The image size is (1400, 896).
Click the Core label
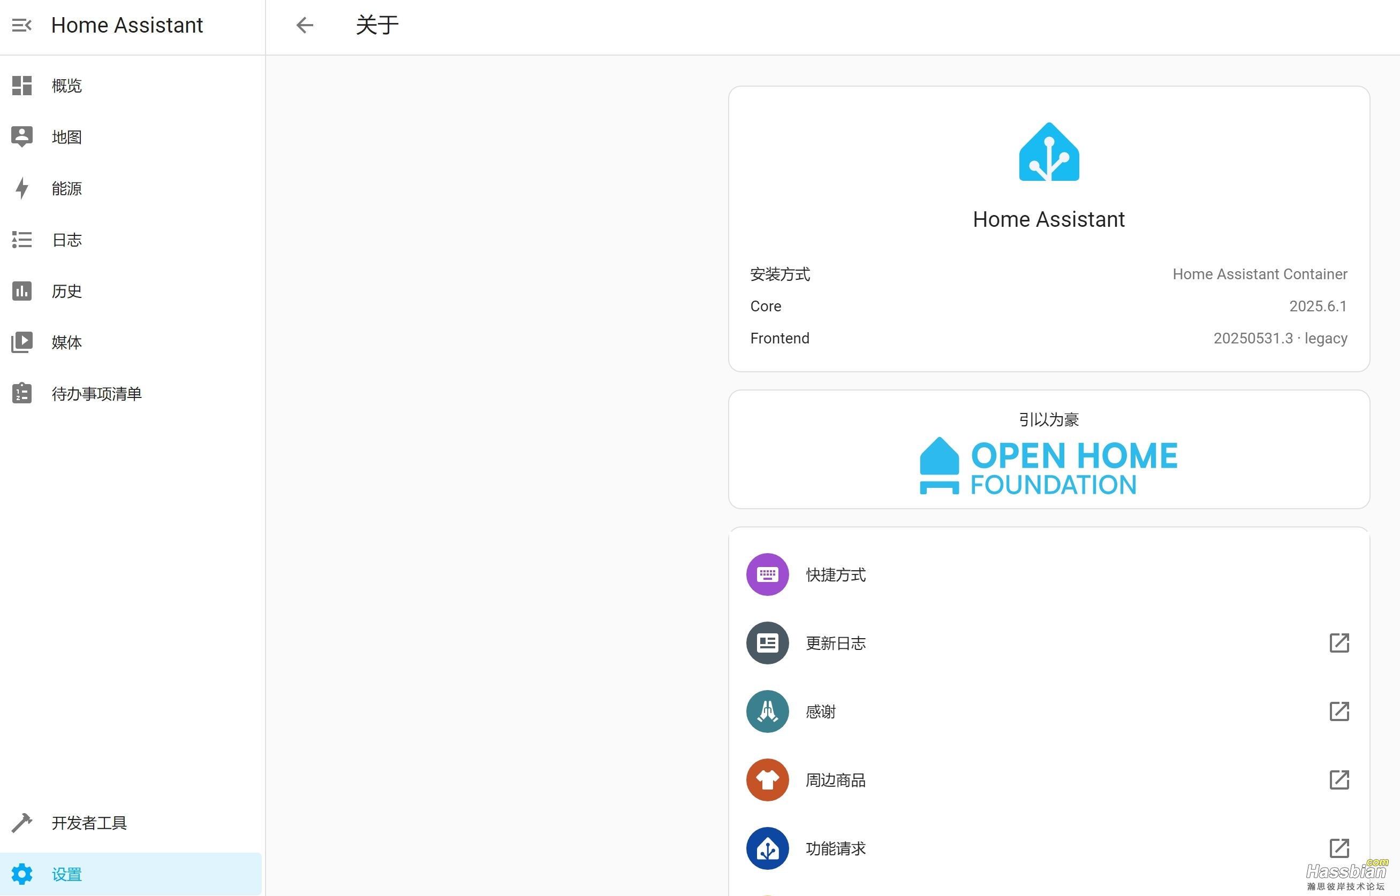(766, 306)
